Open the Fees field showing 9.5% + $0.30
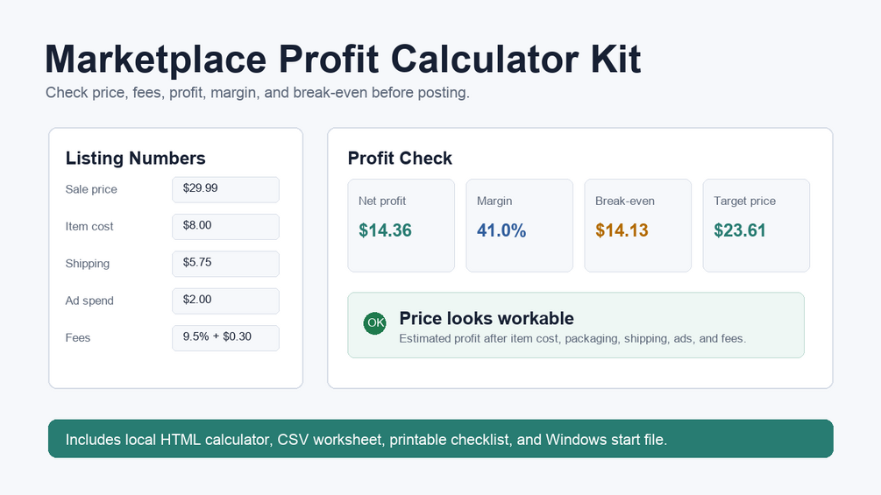Viewport: 881px width, 495px height. pos(225,338)
